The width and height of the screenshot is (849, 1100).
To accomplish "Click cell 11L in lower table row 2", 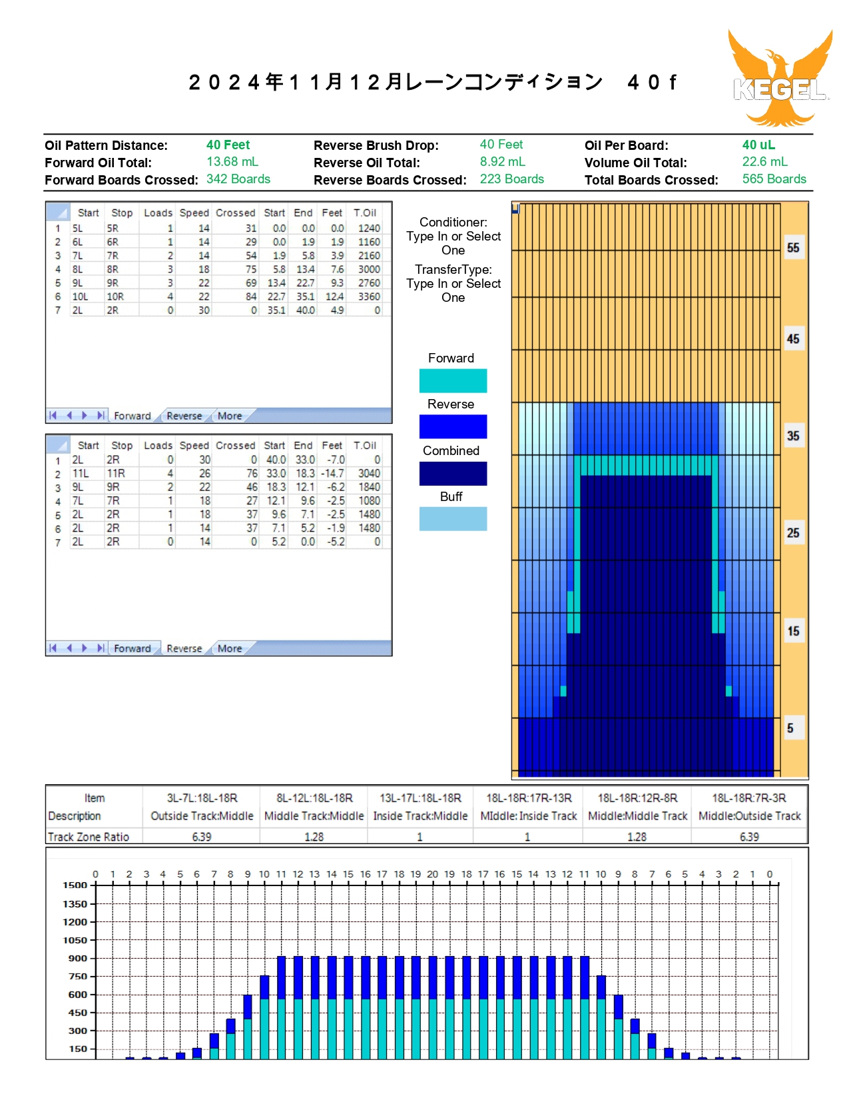I will click(81, 474).
